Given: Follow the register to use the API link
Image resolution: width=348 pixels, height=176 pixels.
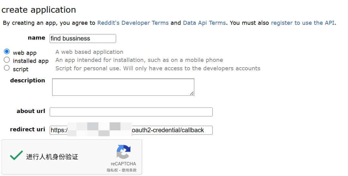Looking at the screenshot, I should coord(303,23).
